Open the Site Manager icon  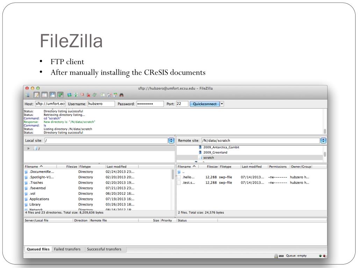click(x=28, y=95)
